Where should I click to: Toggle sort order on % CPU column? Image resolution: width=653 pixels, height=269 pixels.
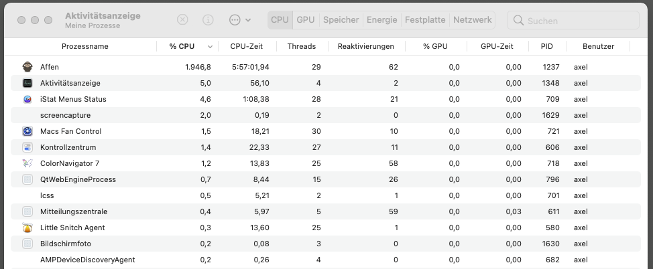tap(188, 46)
